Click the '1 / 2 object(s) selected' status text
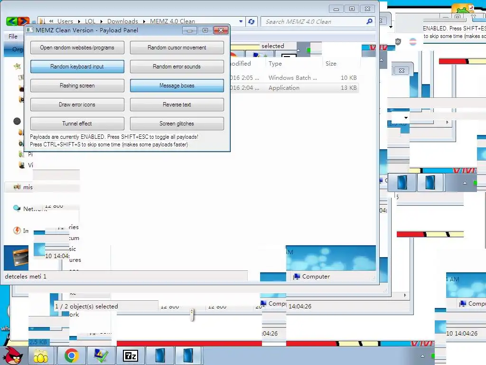Viewport: 486px width, 365px height. click(x=86, y=307)
